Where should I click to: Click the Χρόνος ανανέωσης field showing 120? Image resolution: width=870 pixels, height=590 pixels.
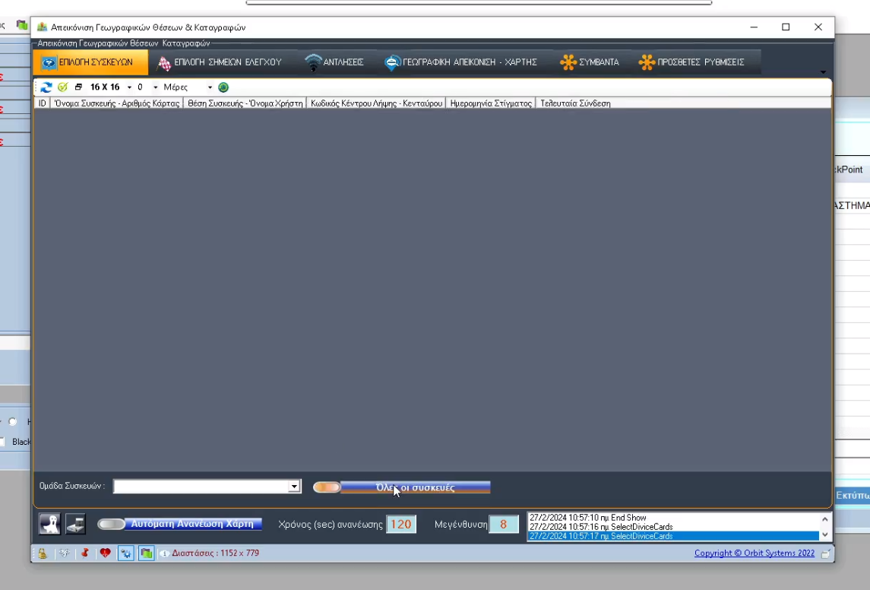(400, 524)
